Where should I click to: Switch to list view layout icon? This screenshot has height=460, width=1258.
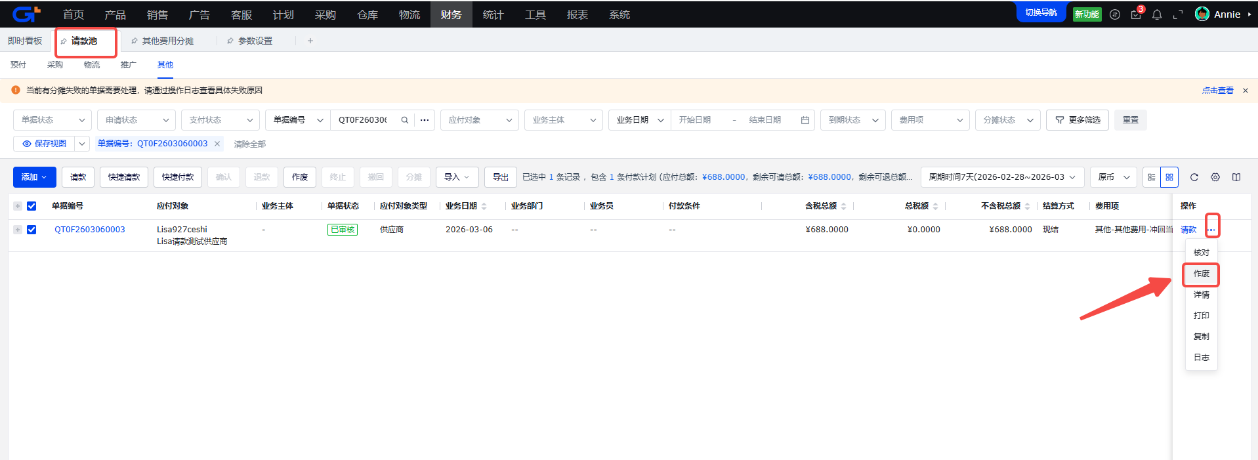(1152, 177)
